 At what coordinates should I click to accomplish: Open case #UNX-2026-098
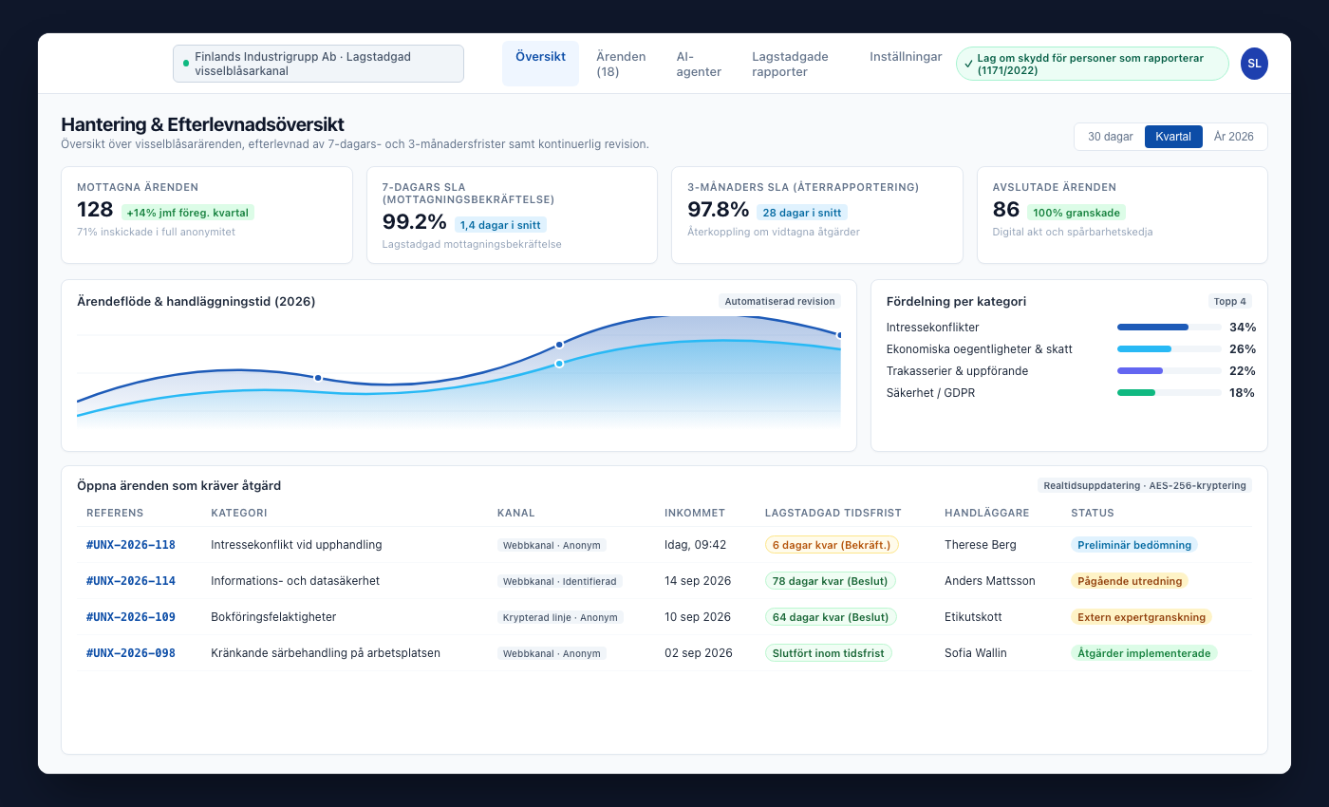click(131, 653)
